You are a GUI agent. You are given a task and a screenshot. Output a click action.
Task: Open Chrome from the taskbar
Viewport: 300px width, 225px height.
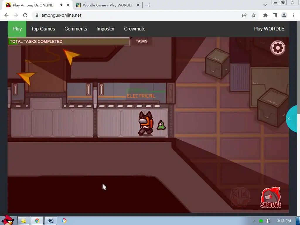pyautogui.click(x=37, y=221)
